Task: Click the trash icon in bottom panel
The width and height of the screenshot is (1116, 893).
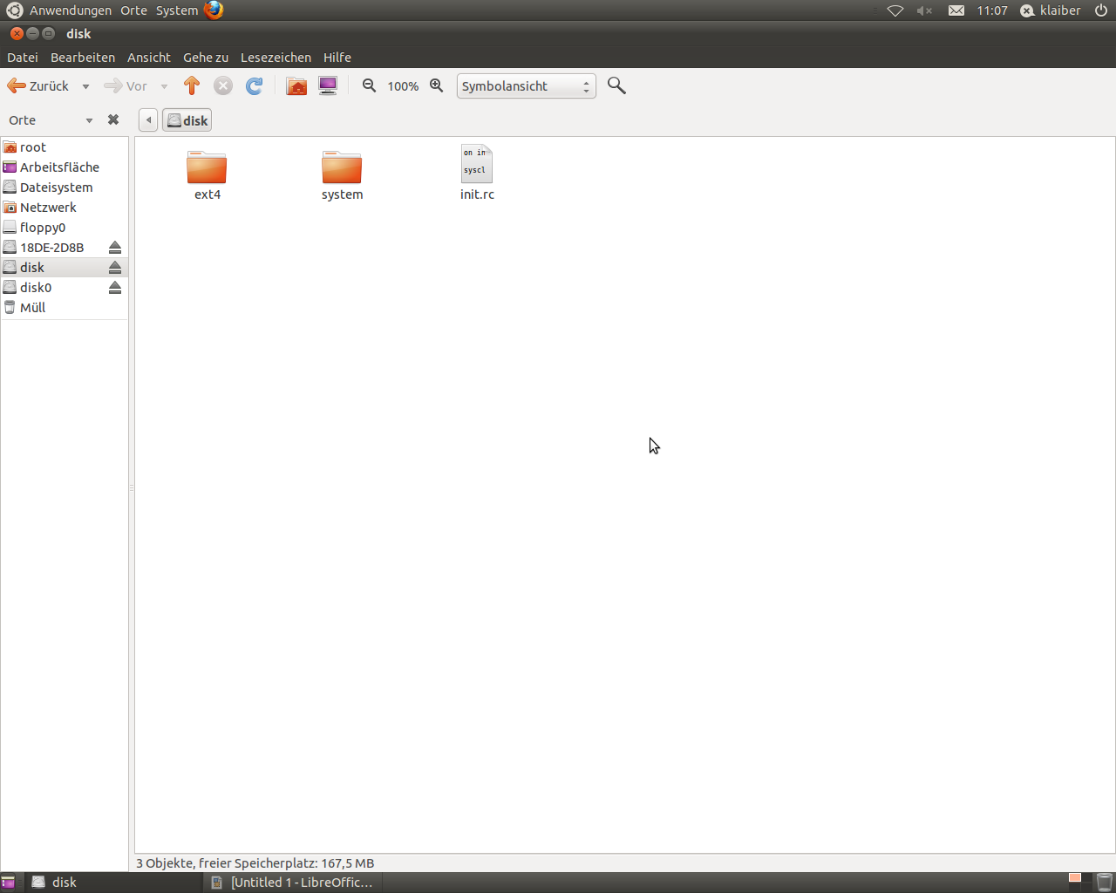Action: coord(1105,882)
